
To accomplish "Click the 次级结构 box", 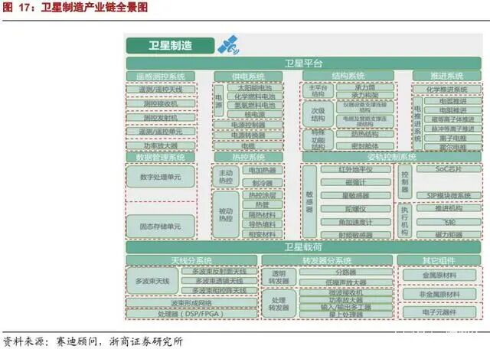I will tap(318, 114).
